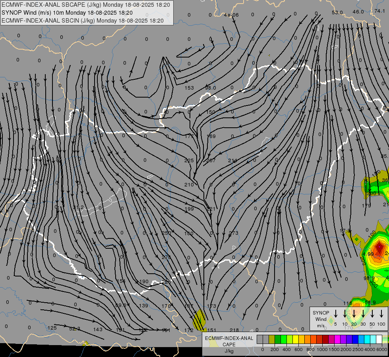Click the 273 CAPE value on map

234,233
